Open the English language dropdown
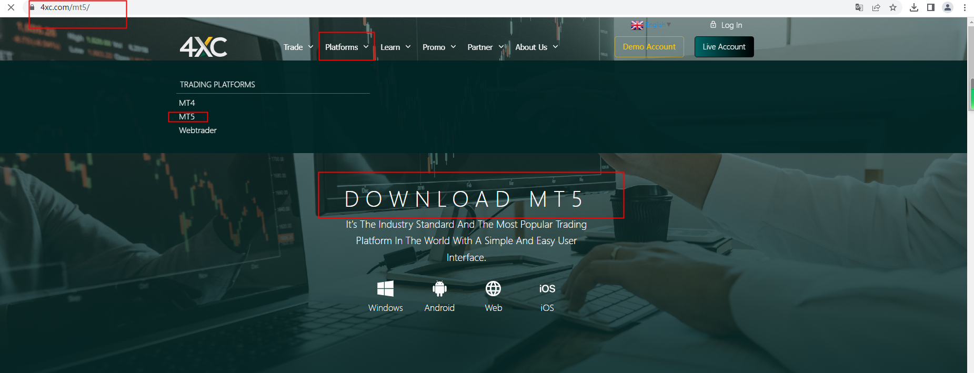 tap(658, 25)
